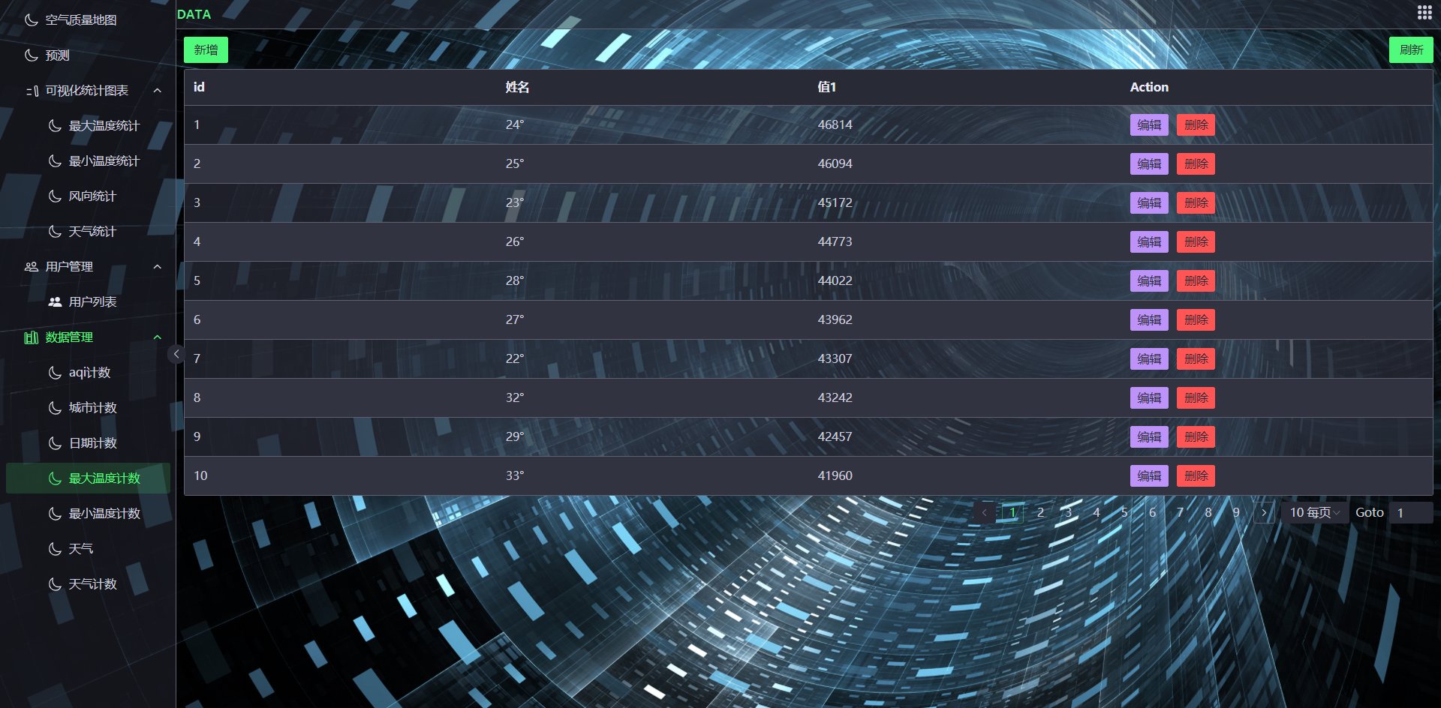Click the moon icon beside 最大温度统计
The height and width of the screenshot is (708, 1441).
55,125
